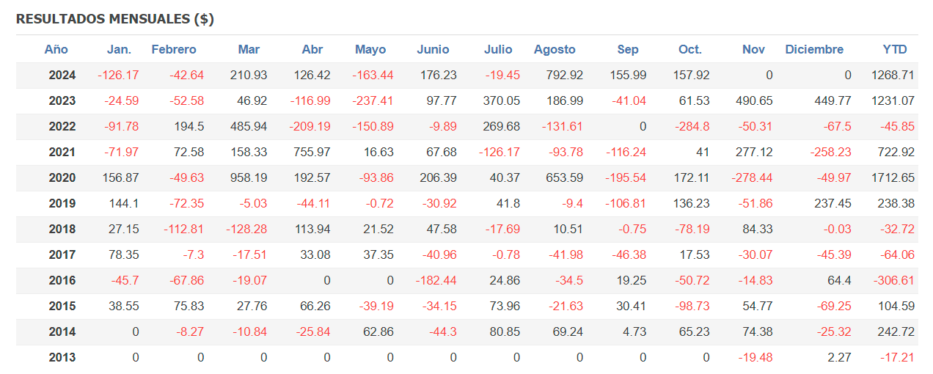Click the Oct. column header
Viewport: 933px width, 374px height.
point(689,50)
